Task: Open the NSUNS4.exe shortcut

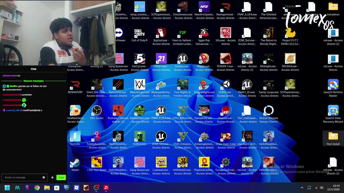Action: pos(290,62)
